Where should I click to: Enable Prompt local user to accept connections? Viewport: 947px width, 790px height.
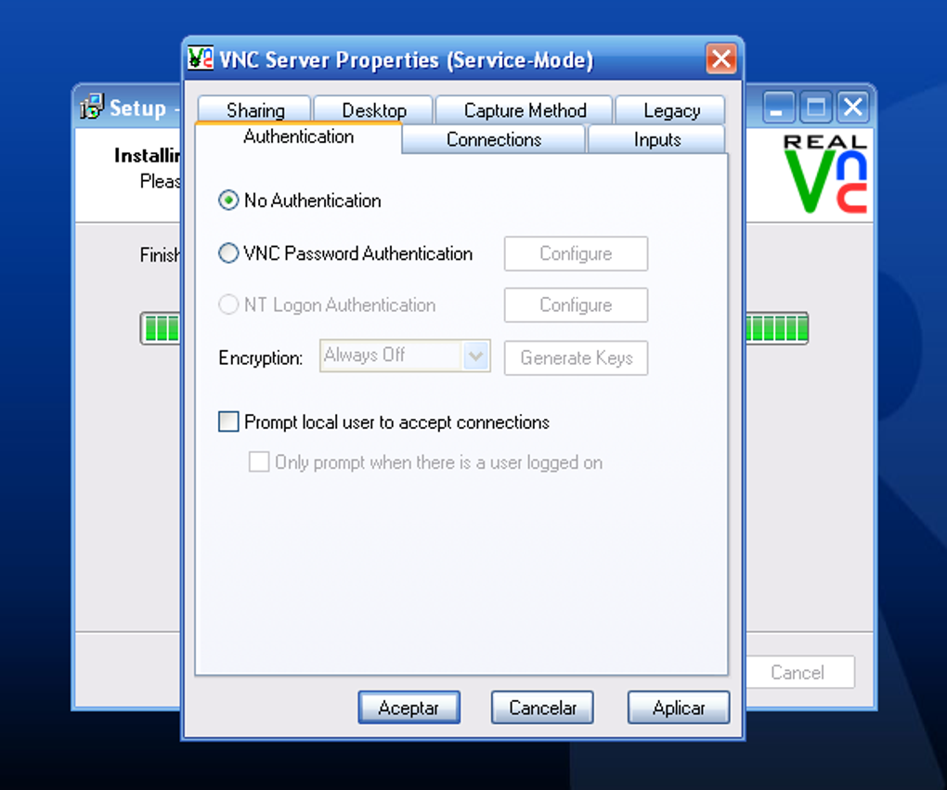coord(228,421)
